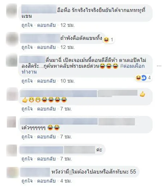Click ตอบกลับ under the ถ้าพังคือตัดแขนทิ้ง comment
The width and height of the screenshot is (166, 188).
(46, 47)
